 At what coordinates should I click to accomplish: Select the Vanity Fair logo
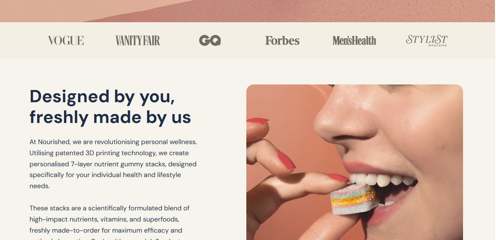[x=137, y=40]
